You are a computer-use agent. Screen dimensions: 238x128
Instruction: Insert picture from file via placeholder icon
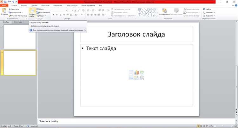(131, 78)
